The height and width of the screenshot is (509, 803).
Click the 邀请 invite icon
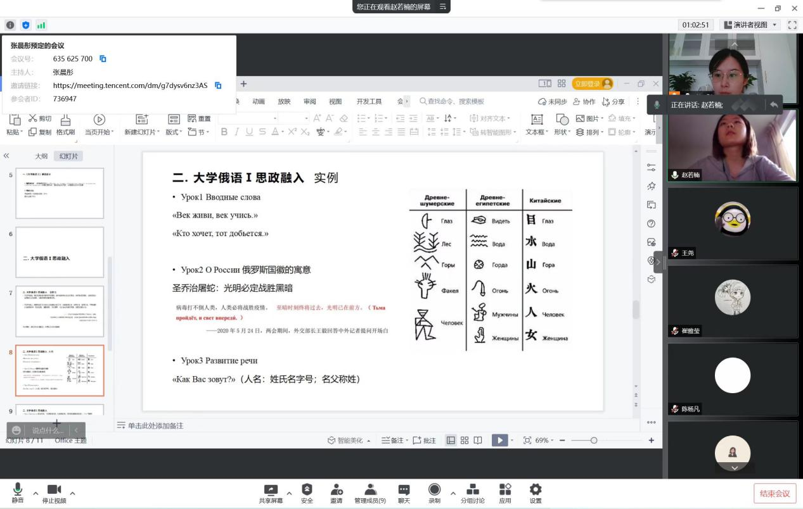(x=336, y=490)
